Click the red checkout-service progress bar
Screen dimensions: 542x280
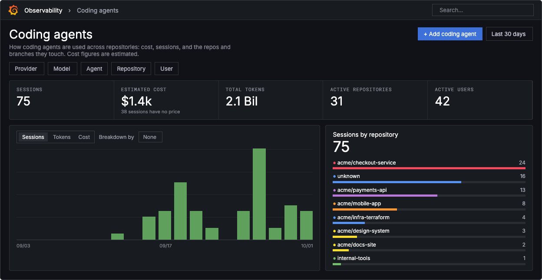click(429, 168)
